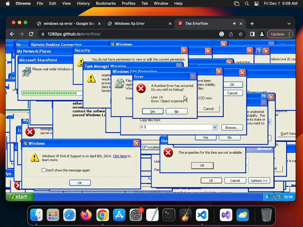Viewport: 303px width, 227px height.
Task: Open Finder from the Dock
Action: 36,215
